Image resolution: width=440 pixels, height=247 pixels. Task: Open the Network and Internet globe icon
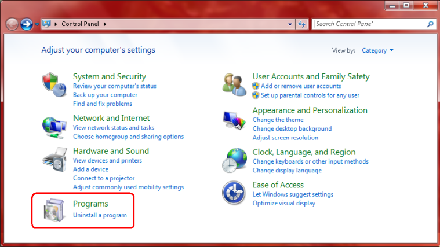pos(54,128)
